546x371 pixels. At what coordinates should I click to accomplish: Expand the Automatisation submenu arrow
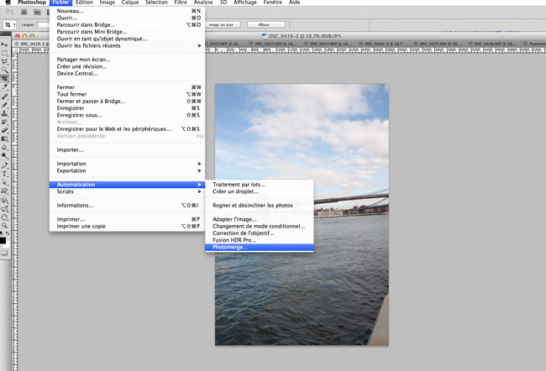pyautogui.click(x=200, y=185)
